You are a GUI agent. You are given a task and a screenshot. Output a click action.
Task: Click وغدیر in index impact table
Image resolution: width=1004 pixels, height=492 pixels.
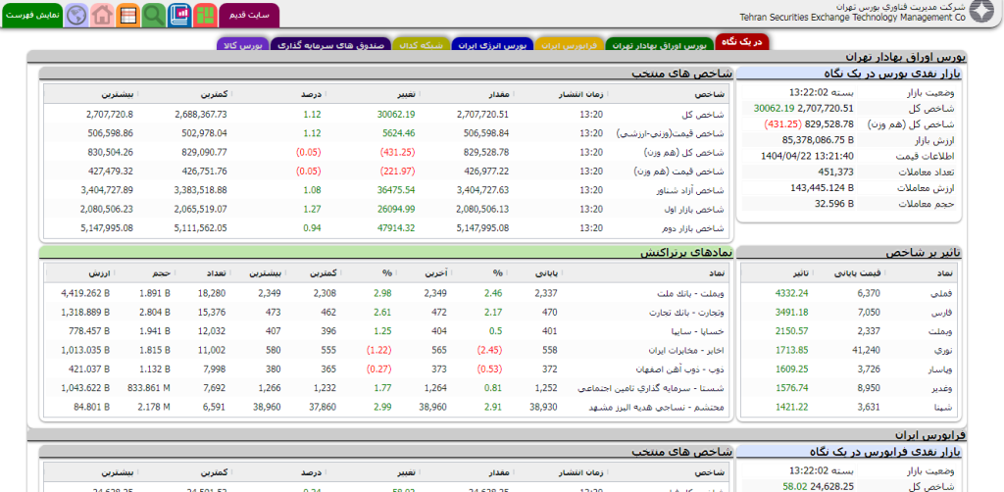coord(943,388)
